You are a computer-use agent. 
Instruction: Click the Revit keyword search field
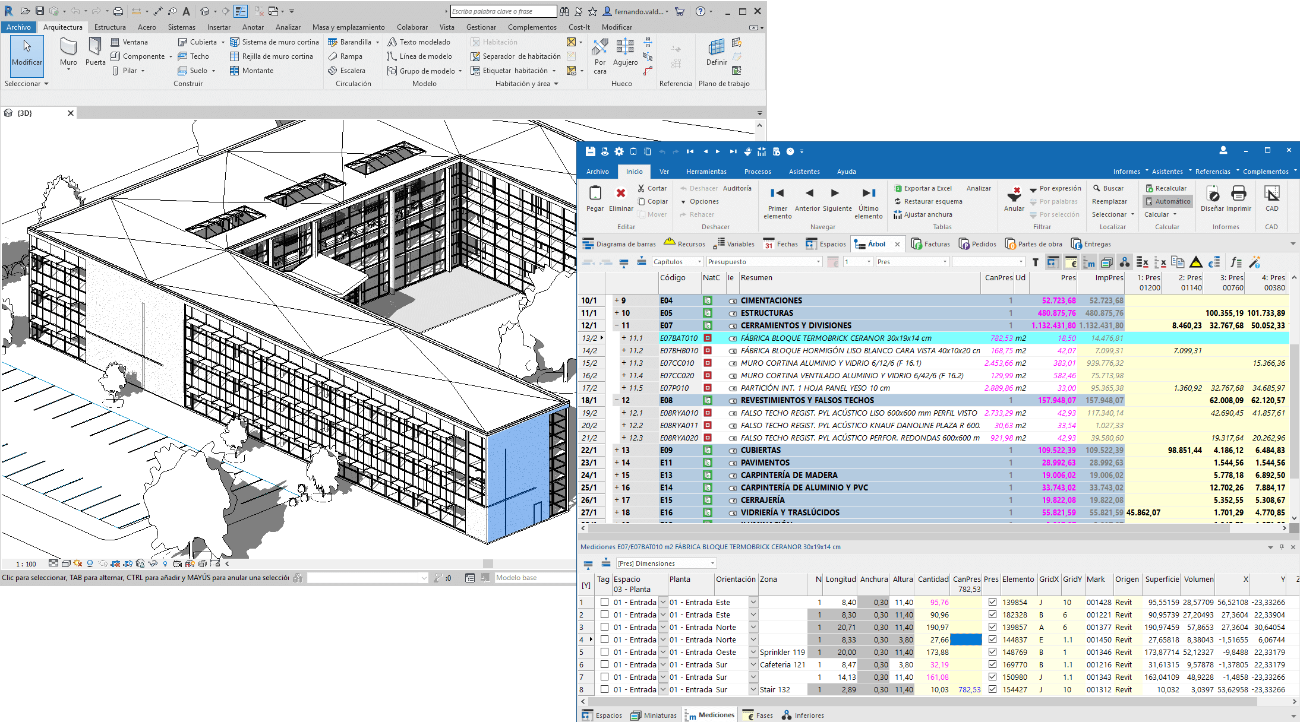pos(503,11)
